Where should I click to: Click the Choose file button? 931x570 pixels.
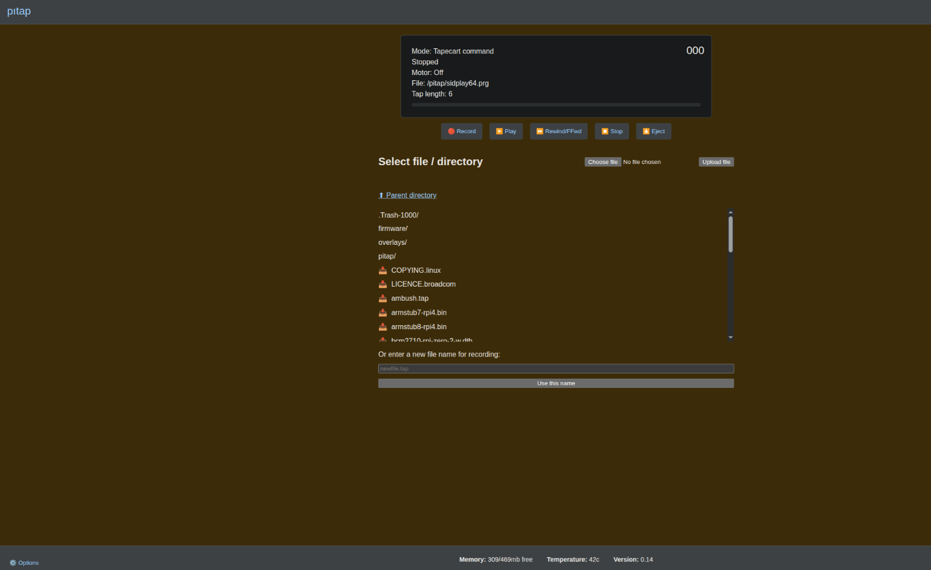(603, 162)
